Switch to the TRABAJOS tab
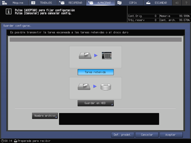Viewport: 191px width, 143px height. 43,3
